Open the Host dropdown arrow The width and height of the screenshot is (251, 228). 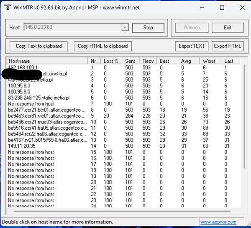125,28
